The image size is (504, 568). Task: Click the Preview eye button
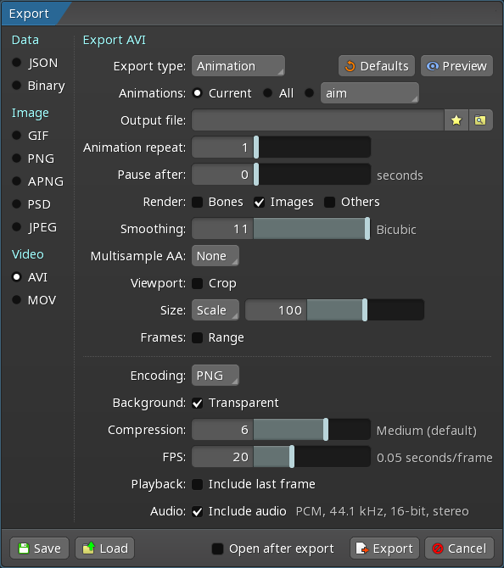coord(456,66)
